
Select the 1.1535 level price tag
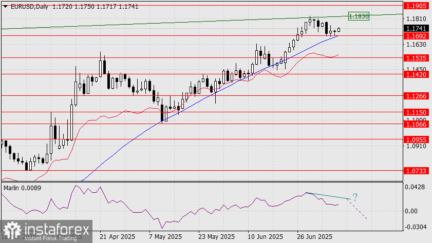click(x=416, y=58)
